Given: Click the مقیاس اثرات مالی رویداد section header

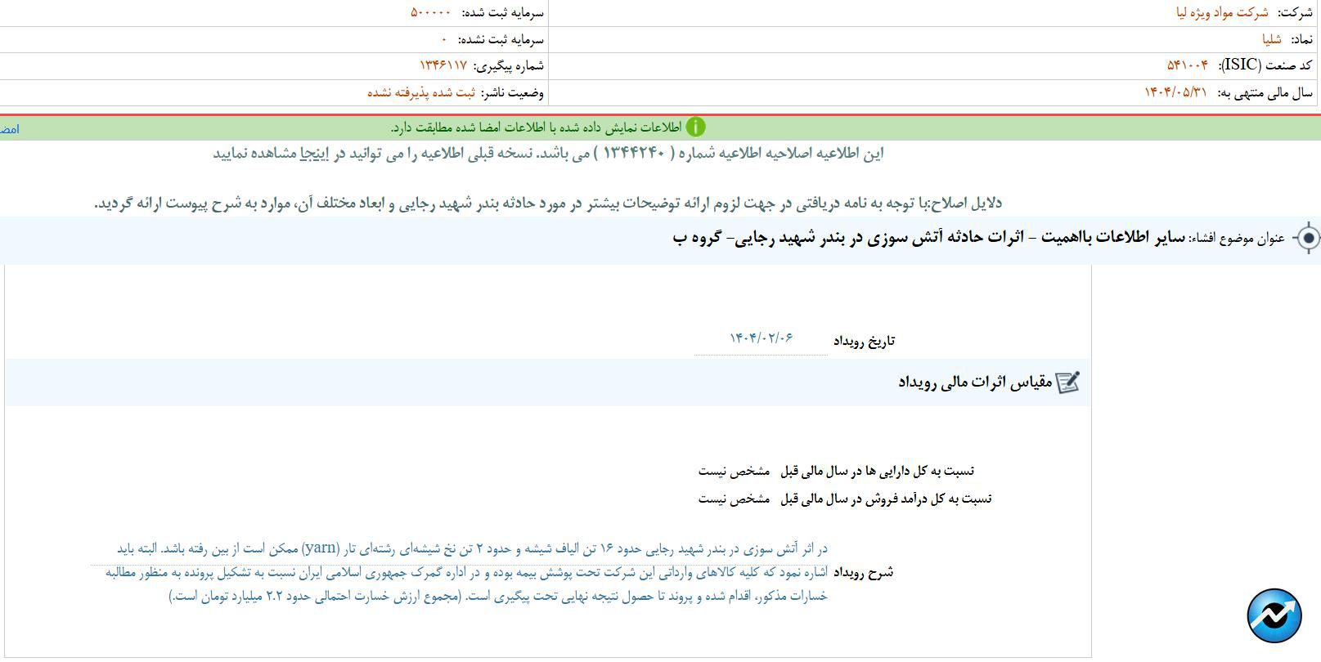Looking at the screenshot, I should pyautogui.click(x=975, y=382).
